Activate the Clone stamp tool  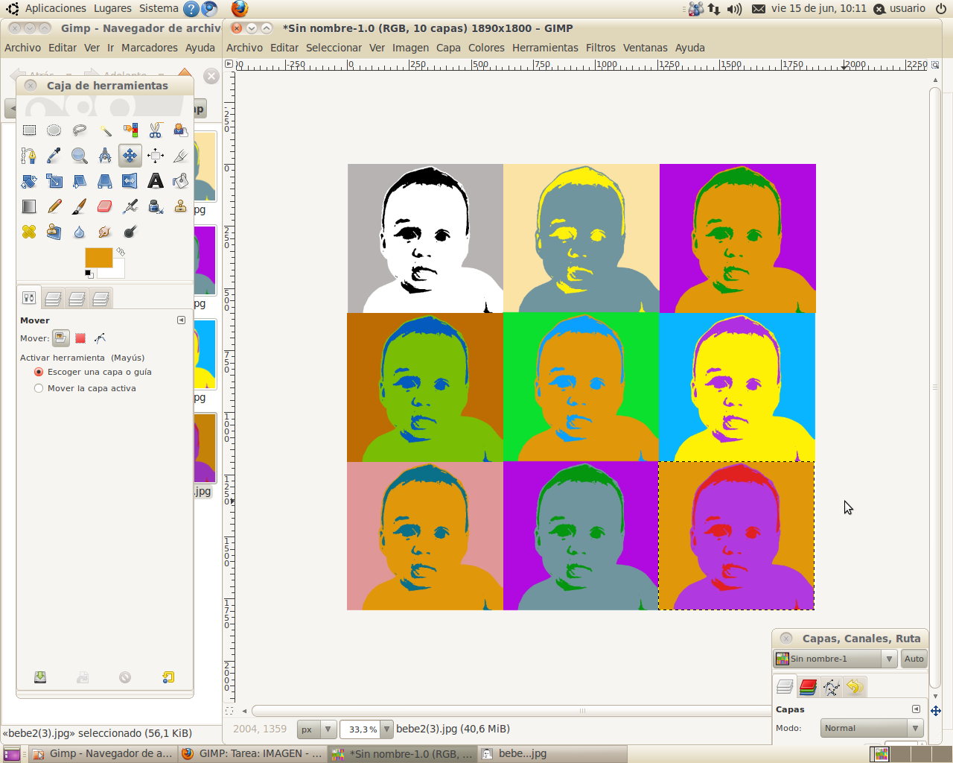coord(180,206)
